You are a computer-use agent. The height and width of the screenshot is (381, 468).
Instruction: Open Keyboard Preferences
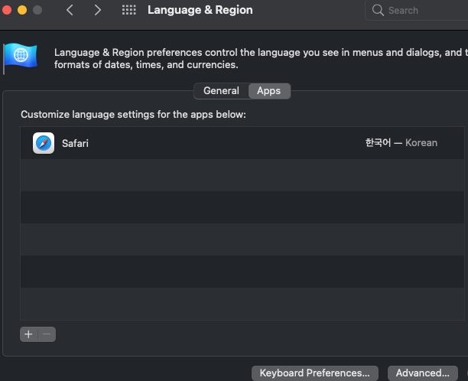(x=315, y=373)
